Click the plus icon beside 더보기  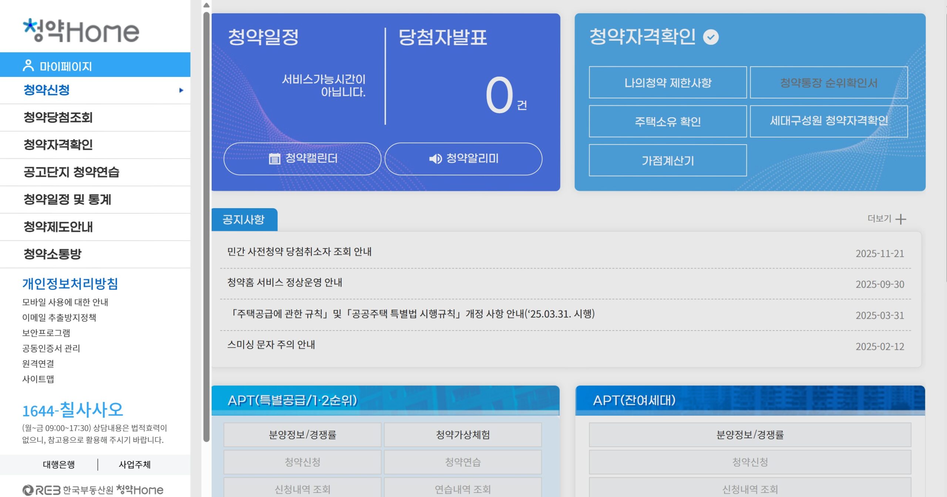coord(900,218)
